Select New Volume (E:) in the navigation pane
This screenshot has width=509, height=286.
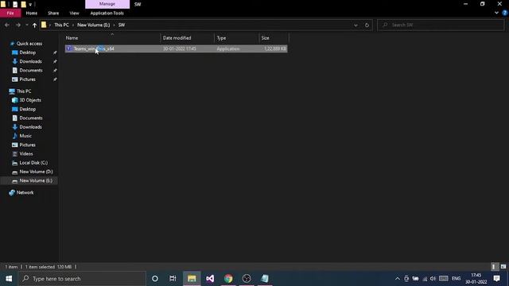tap(36, 180)
